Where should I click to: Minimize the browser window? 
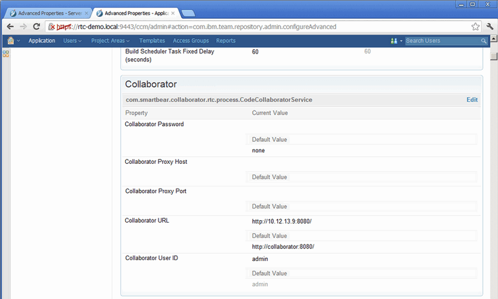[x=461, y=4]
